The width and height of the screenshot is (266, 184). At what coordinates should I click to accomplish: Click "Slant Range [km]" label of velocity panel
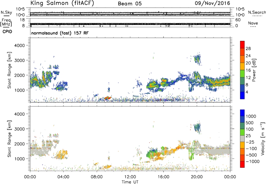(9, 139)
